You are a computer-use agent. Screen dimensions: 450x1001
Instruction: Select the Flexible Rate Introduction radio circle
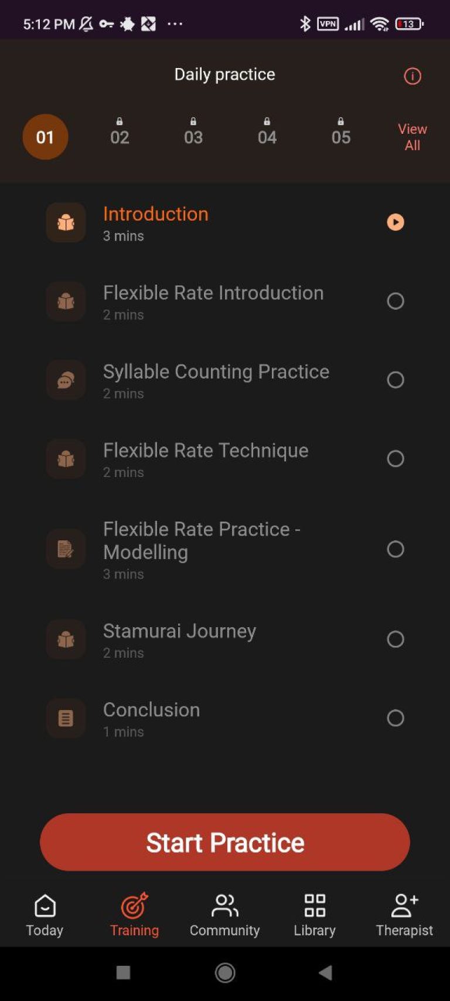click(x=396, y=301)
